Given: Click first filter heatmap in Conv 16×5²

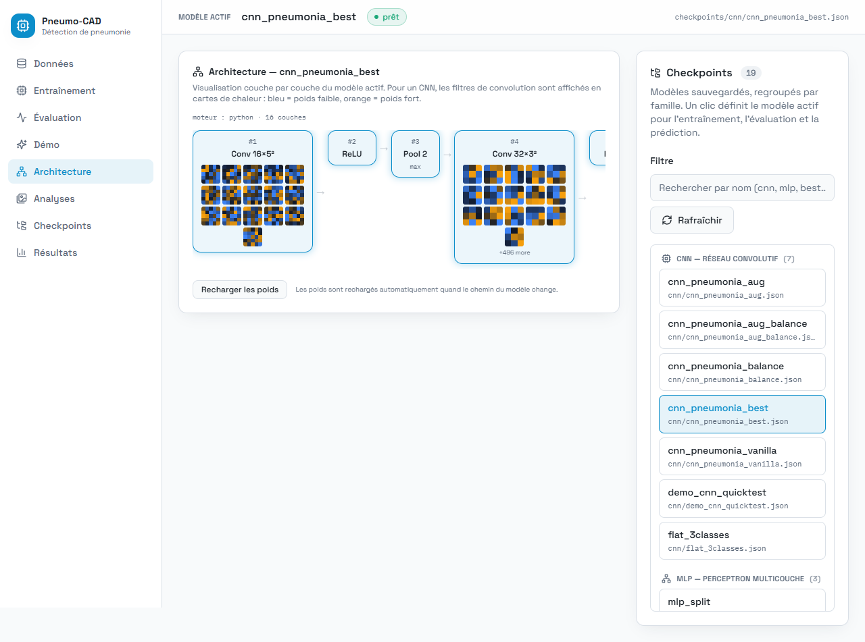Looking at the screenshot, I should (x=211, y=174).
